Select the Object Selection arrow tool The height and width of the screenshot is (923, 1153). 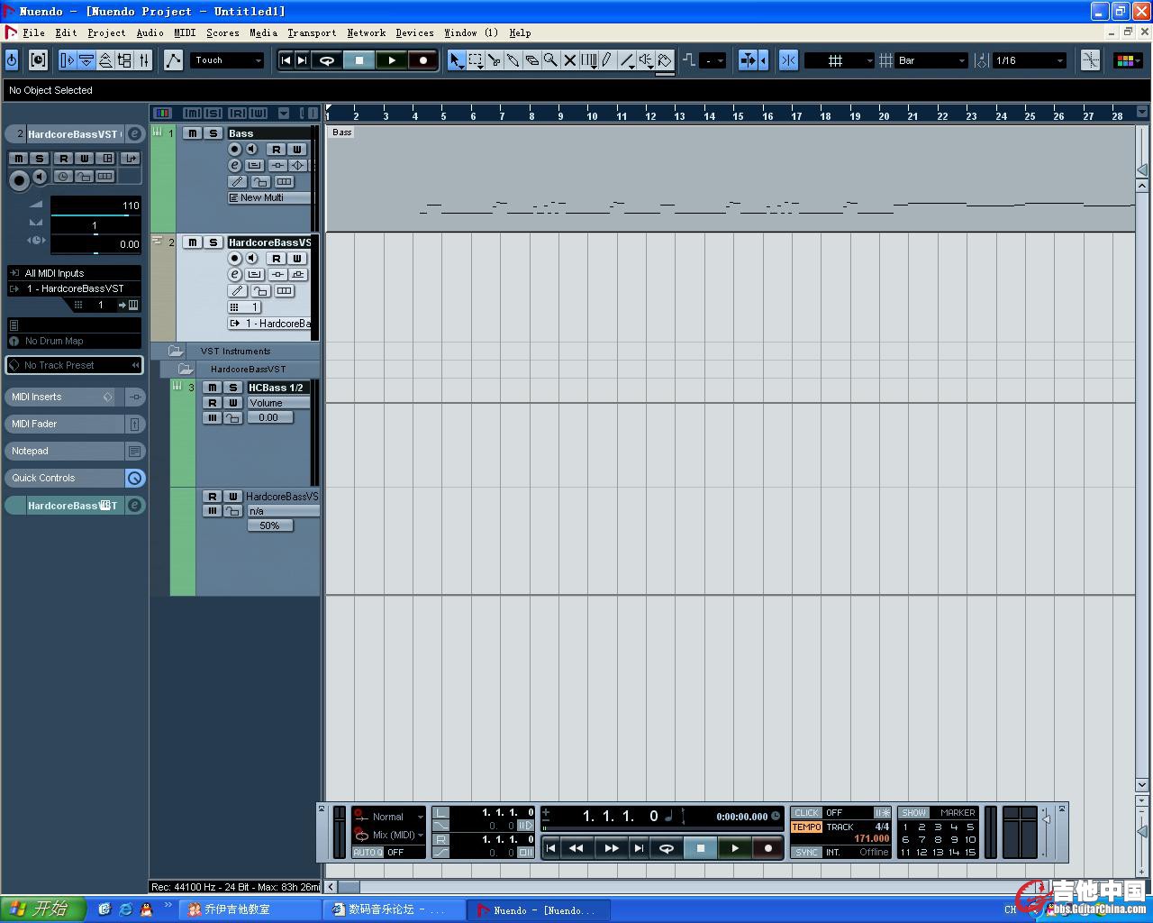coord(456,60)
